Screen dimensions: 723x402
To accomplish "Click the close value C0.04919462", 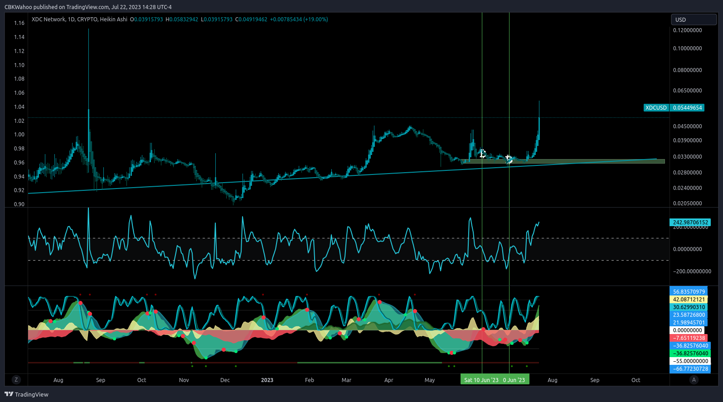I will click(251, 19).
